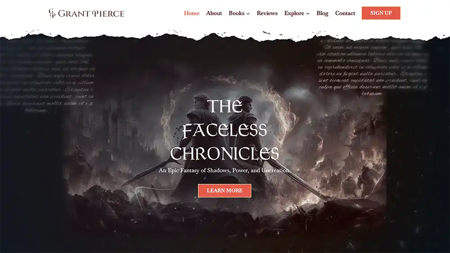Viewport: 450px width, 253px height.
Task: Click the GP monogram logo icon
Action: click(x=52, y=13)
